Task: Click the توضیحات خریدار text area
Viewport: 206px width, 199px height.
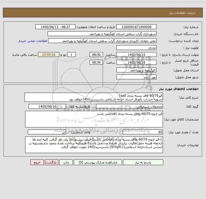Action: coord(94,145)
